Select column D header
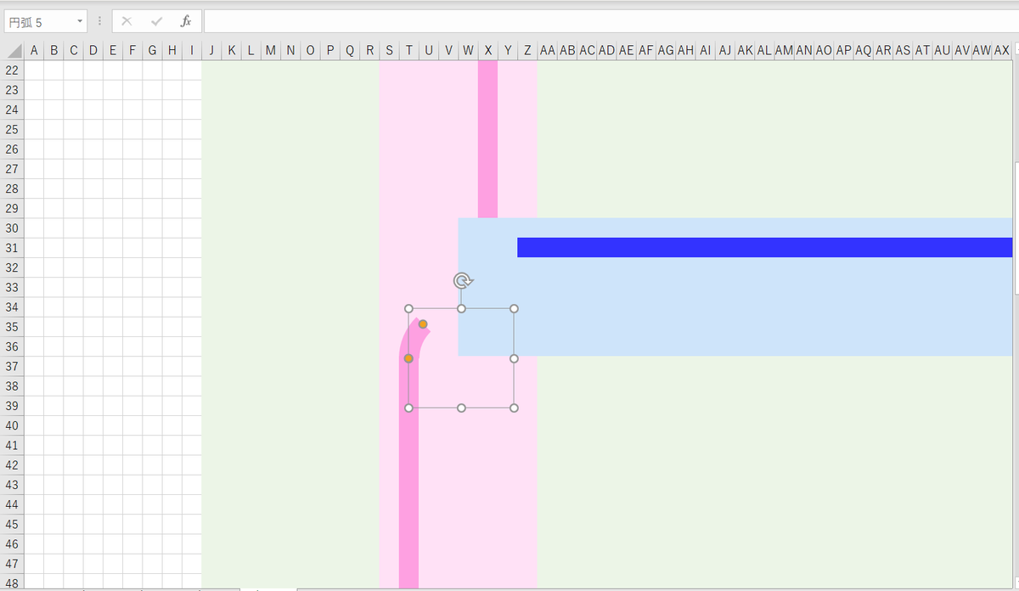 tap(93, 51)
